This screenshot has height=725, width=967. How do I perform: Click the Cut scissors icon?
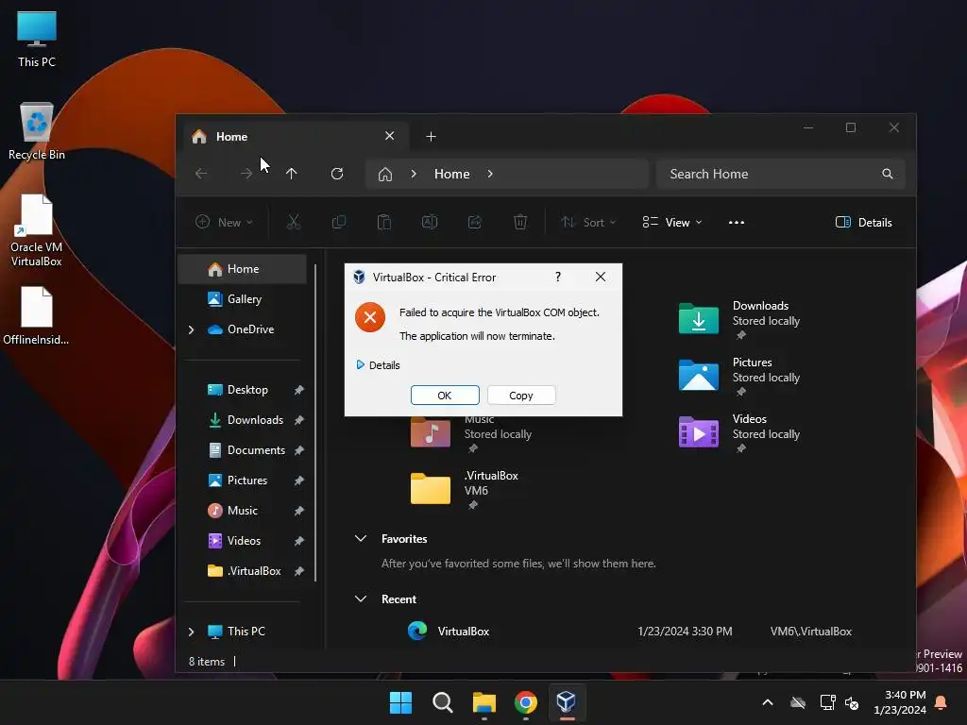click(x=294, y=222)
